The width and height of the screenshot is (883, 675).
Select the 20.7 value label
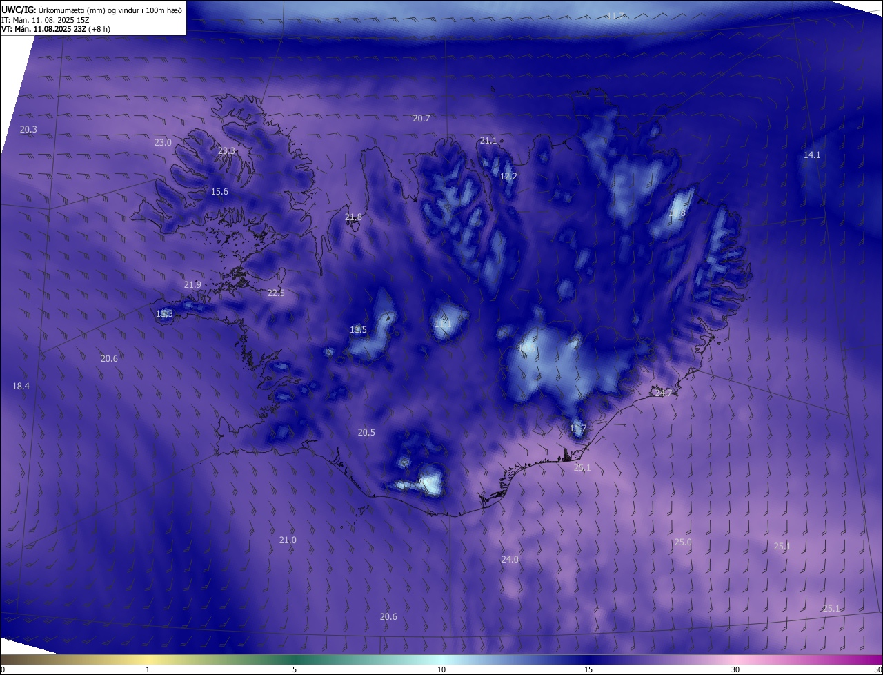point(421,119)
